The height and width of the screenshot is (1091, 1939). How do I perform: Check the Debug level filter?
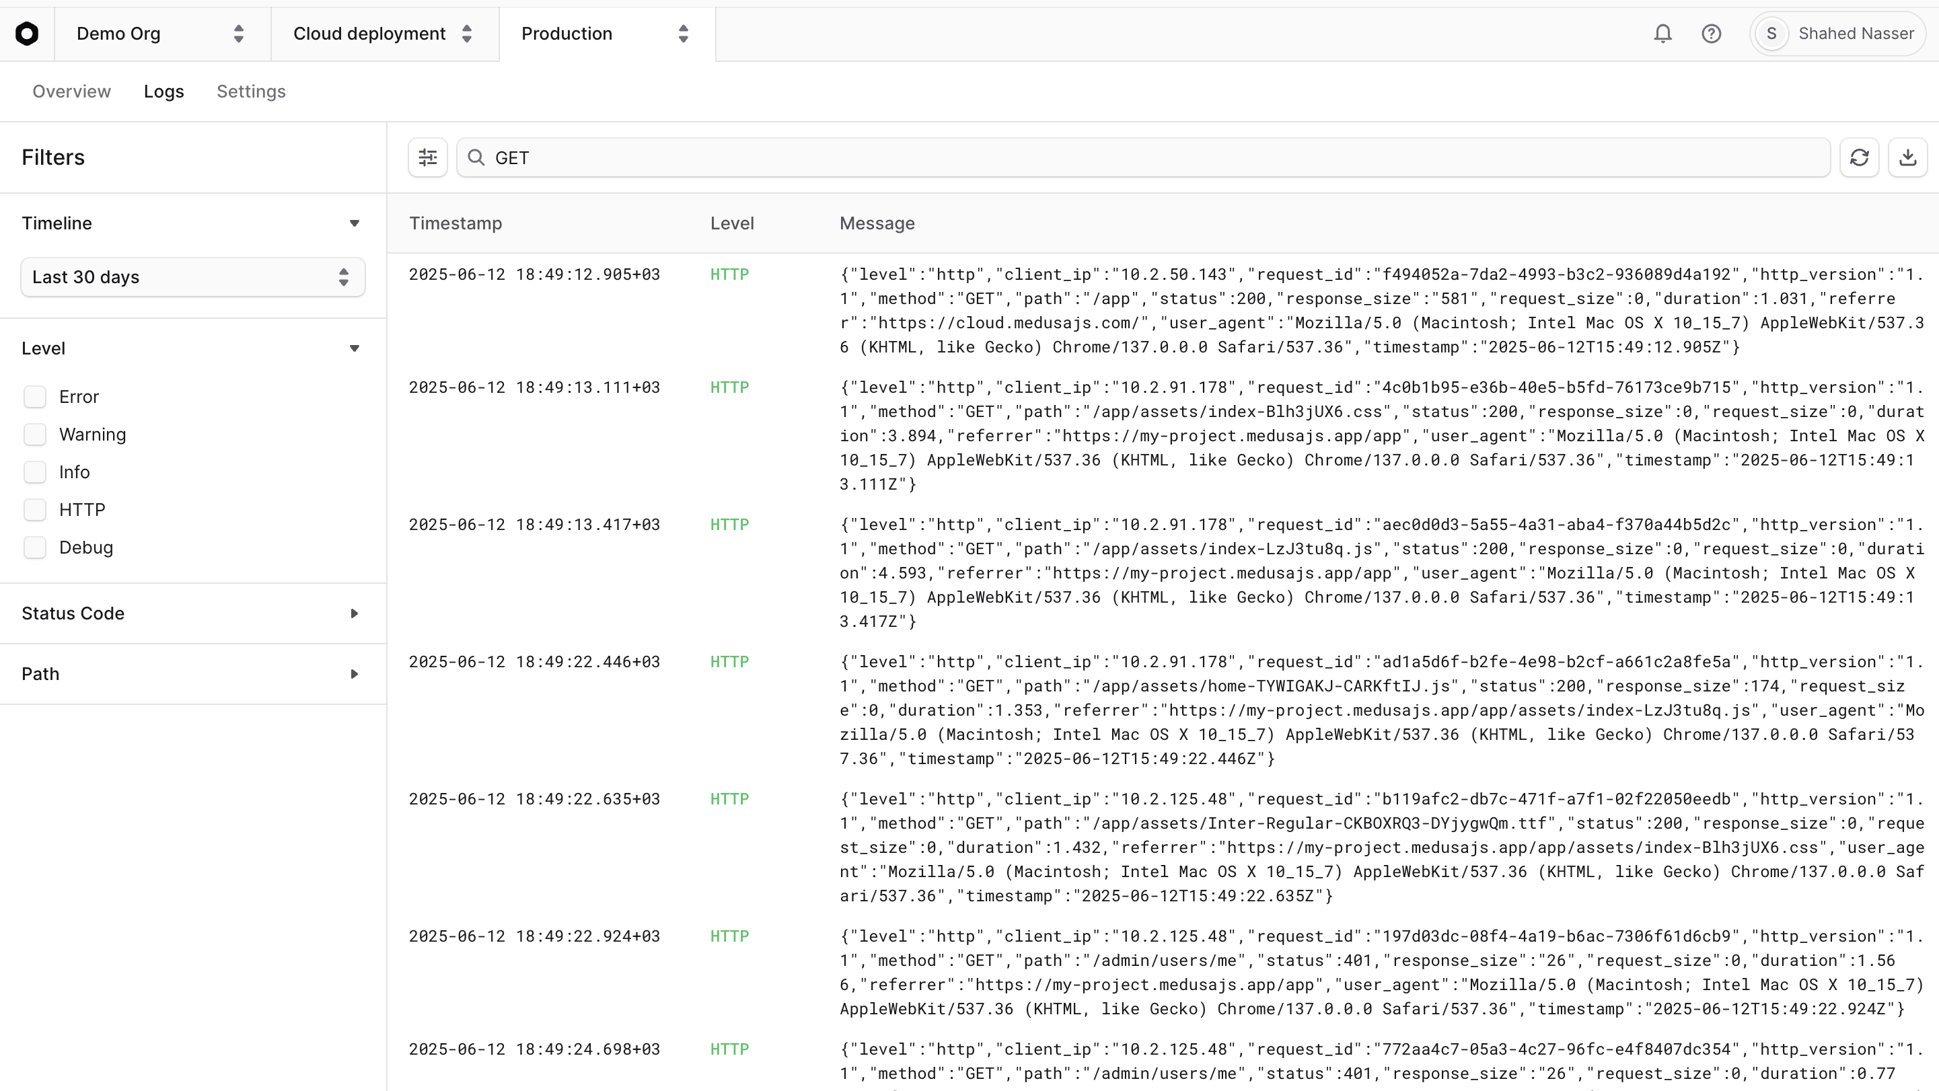point(36,547)
